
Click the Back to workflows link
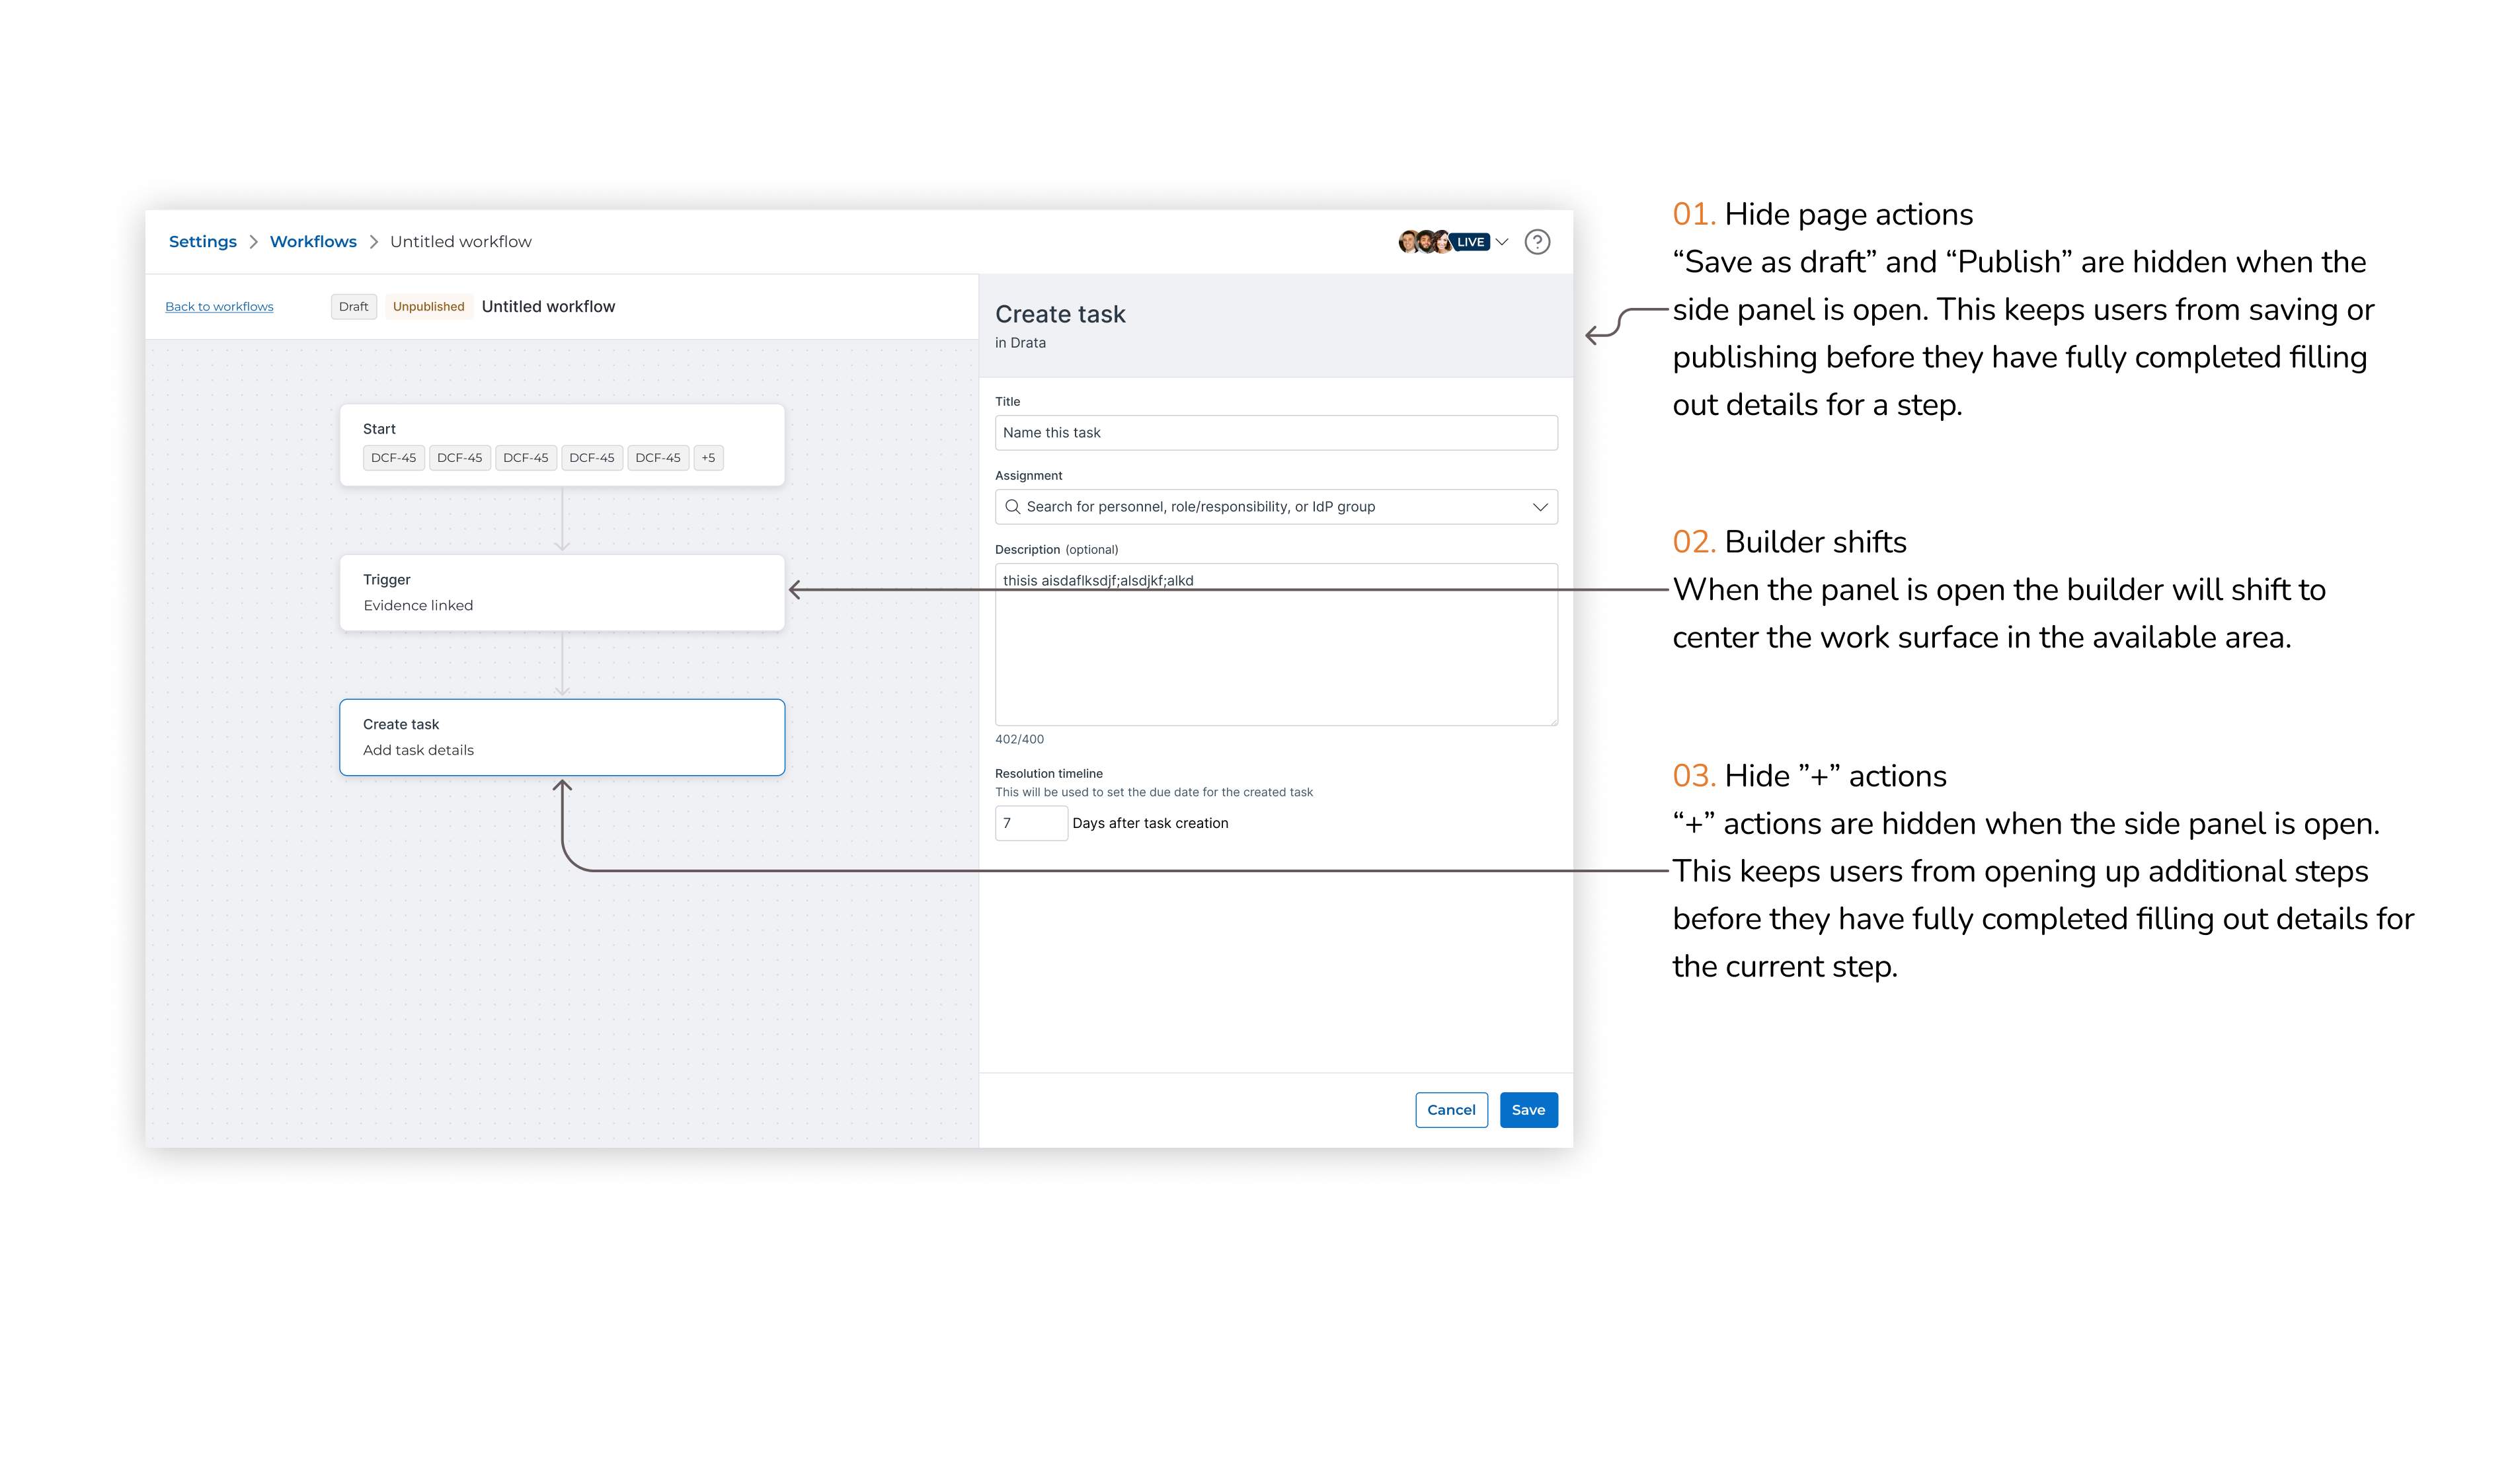pos(219,307)
